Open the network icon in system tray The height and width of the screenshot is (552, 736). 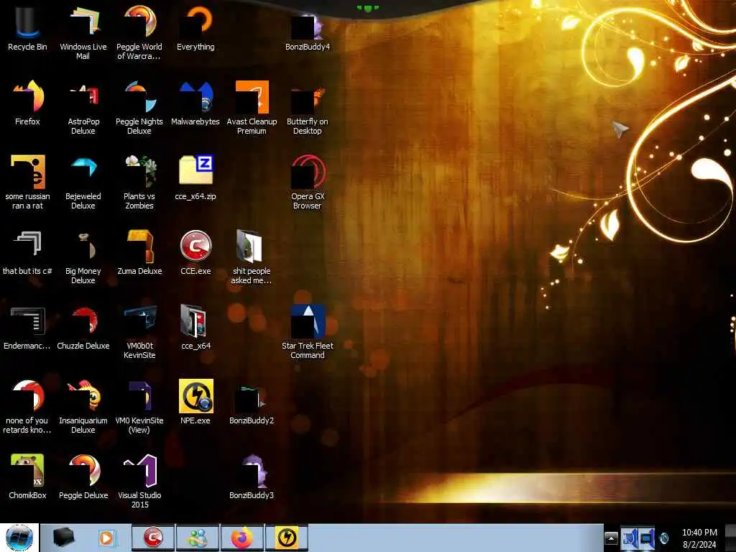pos(646,538)
